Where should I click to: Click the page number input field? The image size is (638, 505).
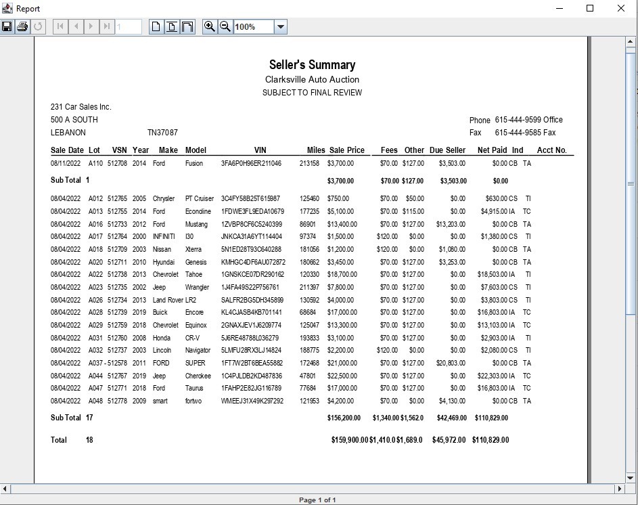click(129, 26)
